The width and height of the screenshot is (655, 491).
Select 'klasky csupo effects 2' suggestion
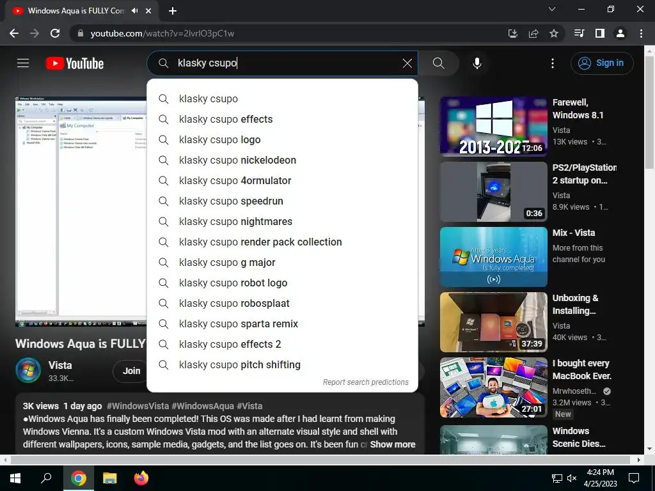(282, 345)
